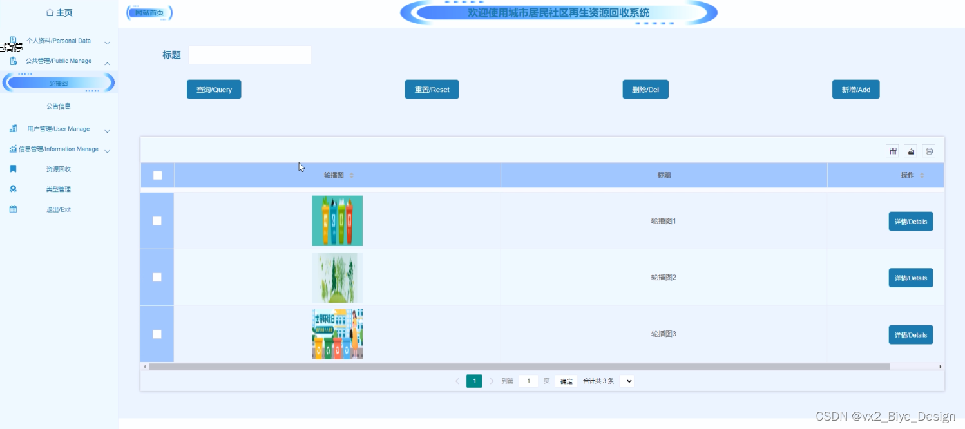Check the 轮播图1 row checkbox
The image size is (965, 429).
157,221
